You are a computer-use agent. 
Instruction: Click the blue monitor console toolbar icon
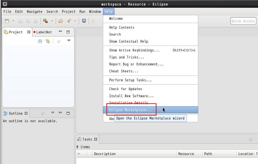coord(84,21)
